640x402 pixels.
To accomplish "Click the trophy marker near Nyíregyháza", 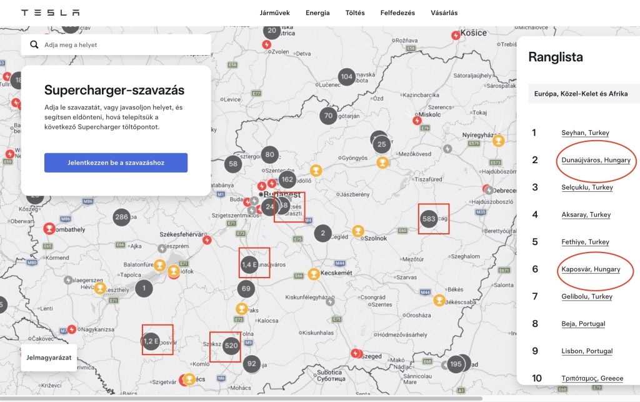I will pyautogui.click(x=498, y=141).
